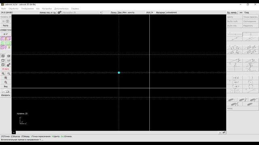
Task: Select the horizontal auxiliary line icon
Action: [x=235, y=34]
